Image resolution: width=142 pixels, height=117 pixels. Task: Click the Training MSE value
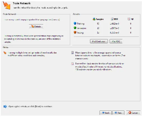tap(115, 24)
